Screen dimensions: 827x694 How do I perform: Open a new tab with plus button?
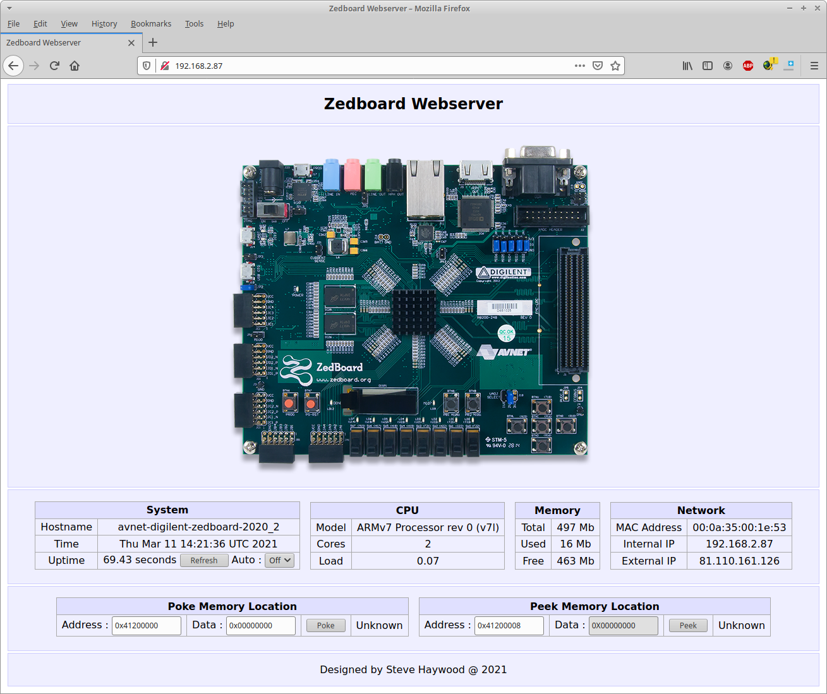(x=153, y=42)
